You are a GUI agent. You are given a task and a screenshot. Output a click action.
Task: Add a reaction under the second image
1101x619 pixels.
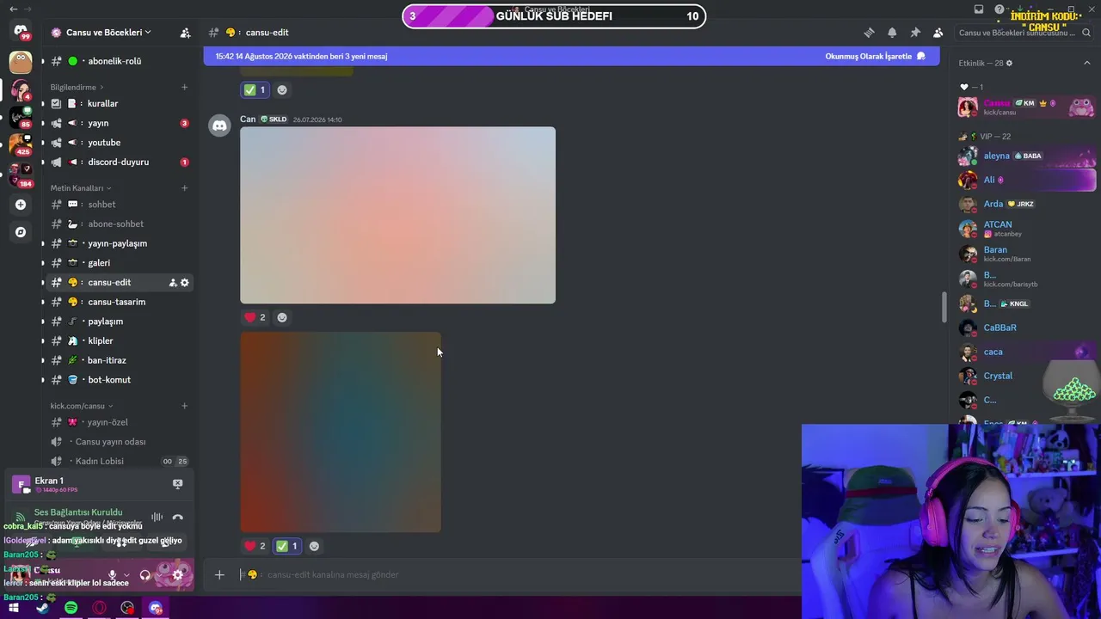(314, 546)
